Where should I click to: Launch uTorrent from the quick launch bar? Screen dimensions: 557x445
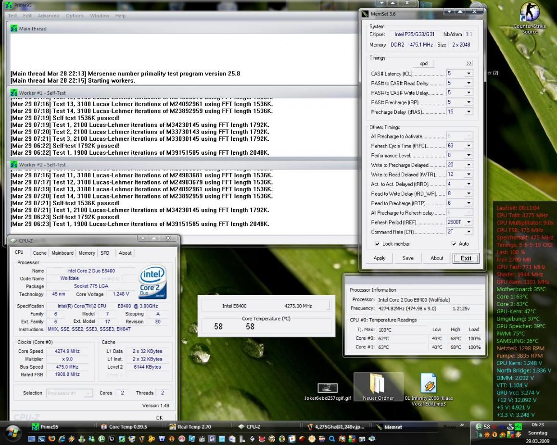click(101, 439)
